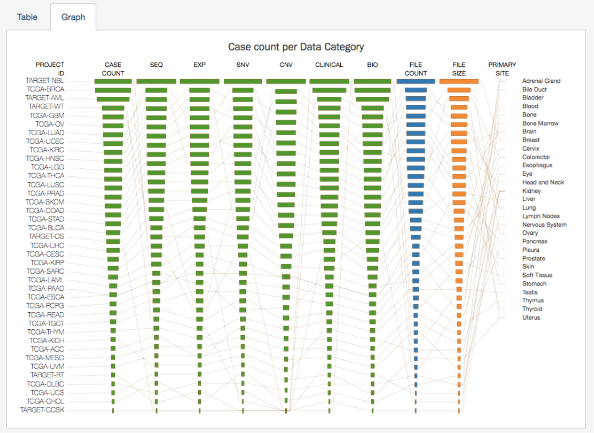Select the Nervous System primary site

544,225
